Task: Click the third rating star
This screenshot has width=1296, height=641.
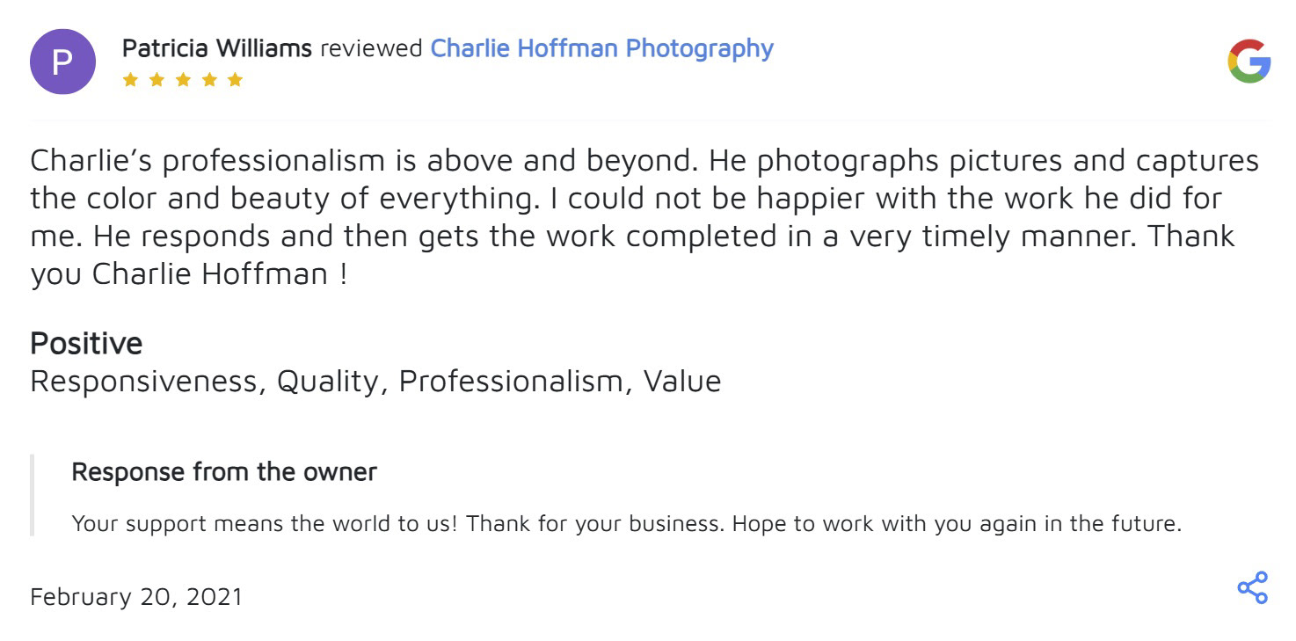Action: point(183,80)
